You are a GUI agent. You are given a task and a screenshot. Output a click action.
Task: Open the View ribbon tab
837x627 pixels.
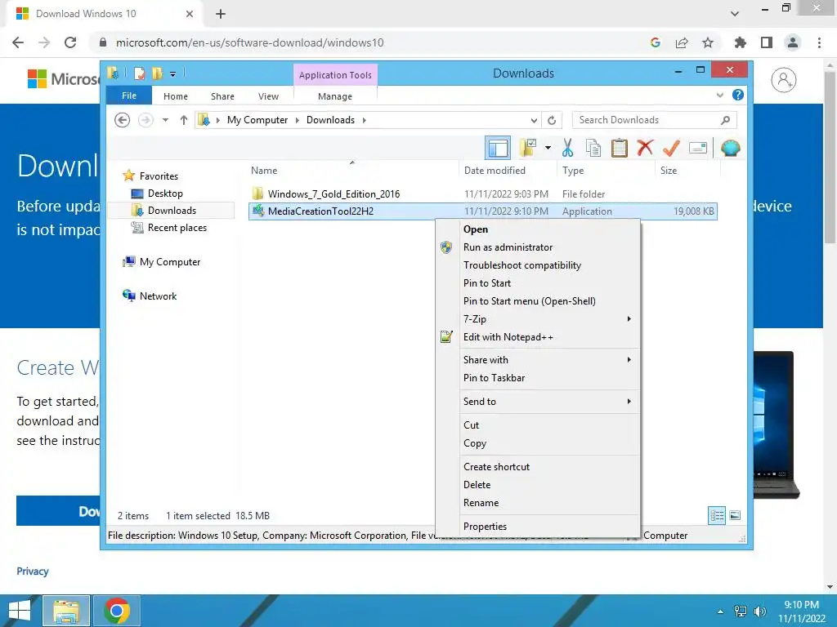268,96
